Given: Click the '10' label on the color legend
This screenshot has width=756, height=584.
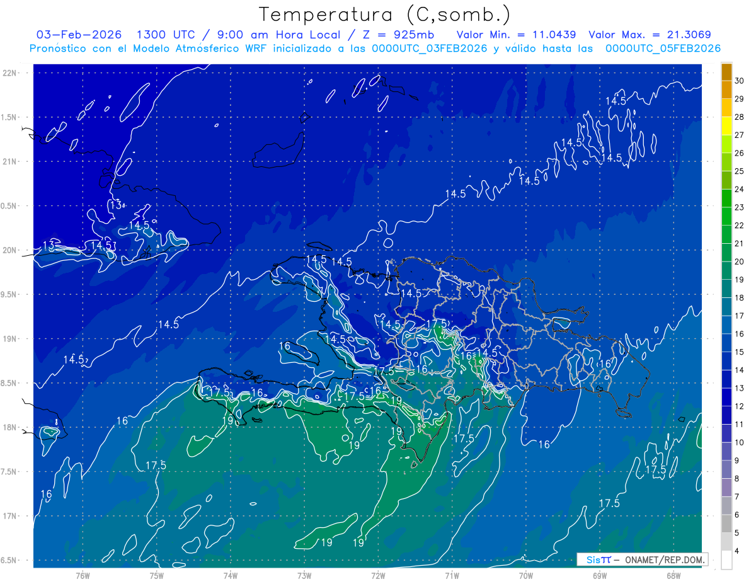Looking at the screenshot, I should coord(740,442).
